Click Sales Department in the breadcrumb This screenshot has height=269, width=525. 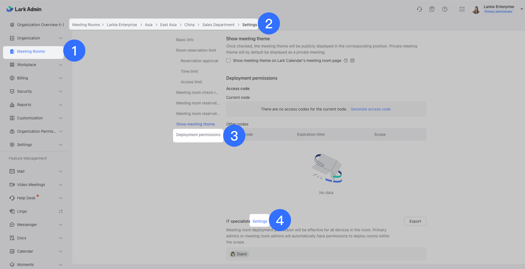click(218, 25)
